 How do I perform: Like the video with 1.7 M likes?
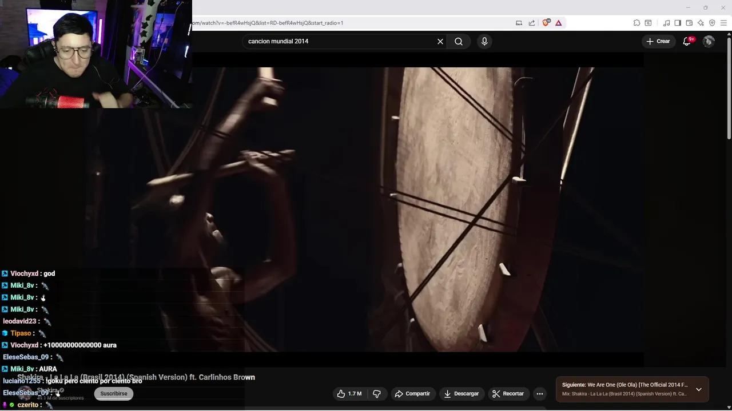(x=349, y=393)
